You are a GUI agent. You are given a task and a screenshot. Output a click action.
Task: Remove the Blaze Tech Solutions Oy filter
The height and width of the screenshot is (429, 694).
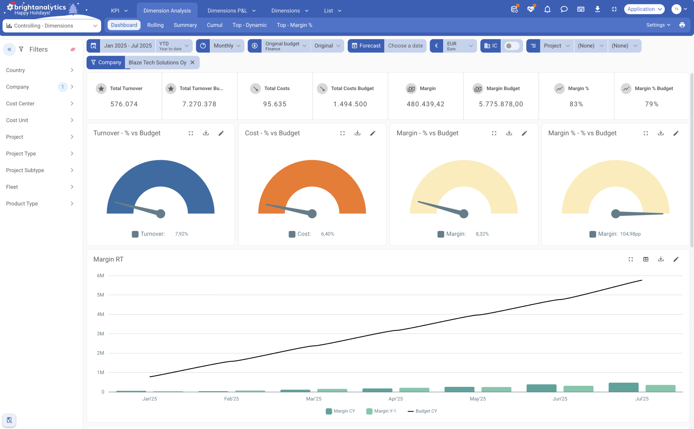tap(192, 63)
